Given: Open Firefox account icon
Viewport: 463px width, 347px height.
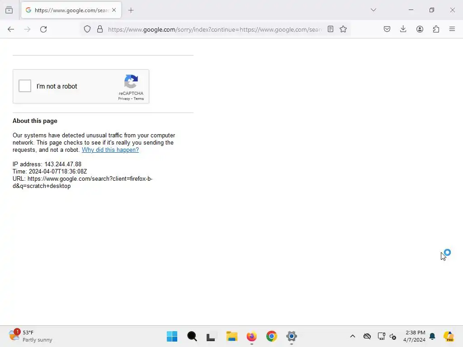Looking at the screenshot, I should (420, 29).
